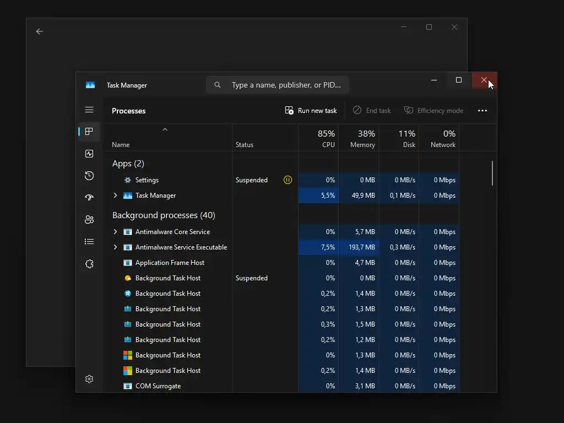Expand Antimalware Core Service row
Viewport: 564px width, 423px height.
click(x=115, y=232)
